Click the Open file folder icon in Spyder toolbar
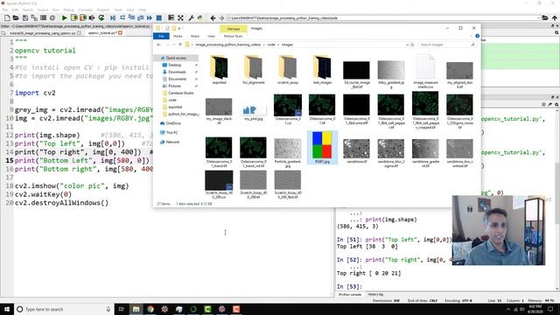 (16, 17)
